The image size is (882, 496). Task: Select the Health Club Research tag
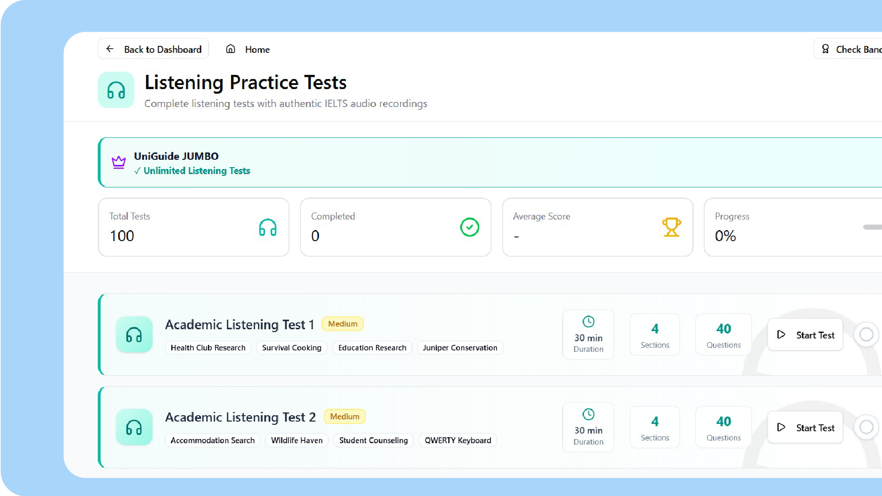point(208,348)
